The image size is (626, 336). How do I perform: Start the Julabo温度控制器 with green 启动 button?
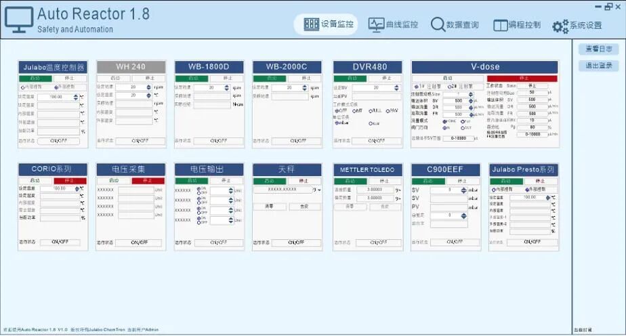point(35,78)
